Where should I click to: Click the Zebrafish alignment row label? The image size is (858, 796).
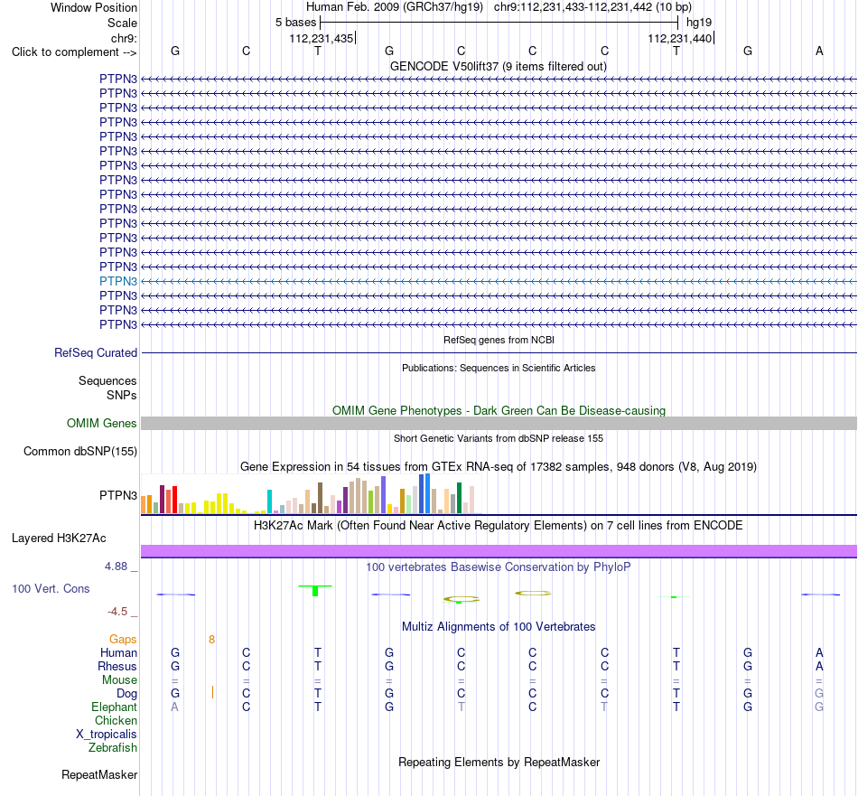(113, 748)
